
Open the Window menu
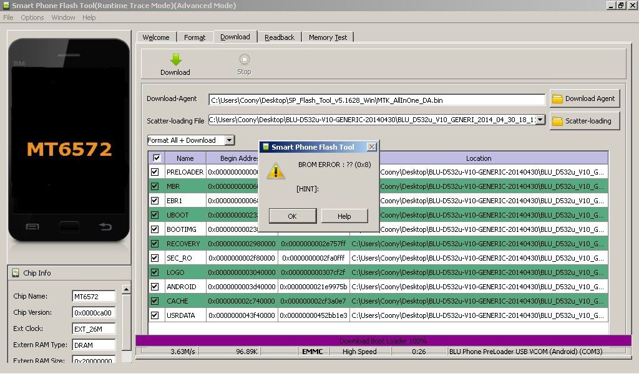63,17
